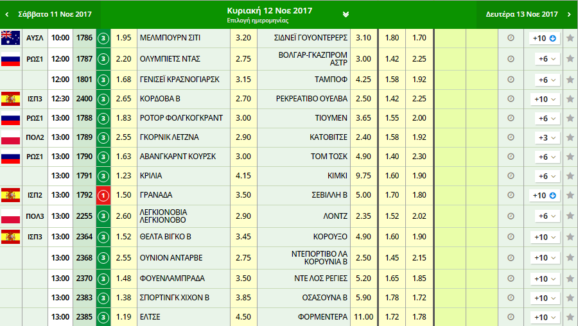Favorite the Ροτόρ Φολγκογκράντ match with its star

(x=570, y=119)
